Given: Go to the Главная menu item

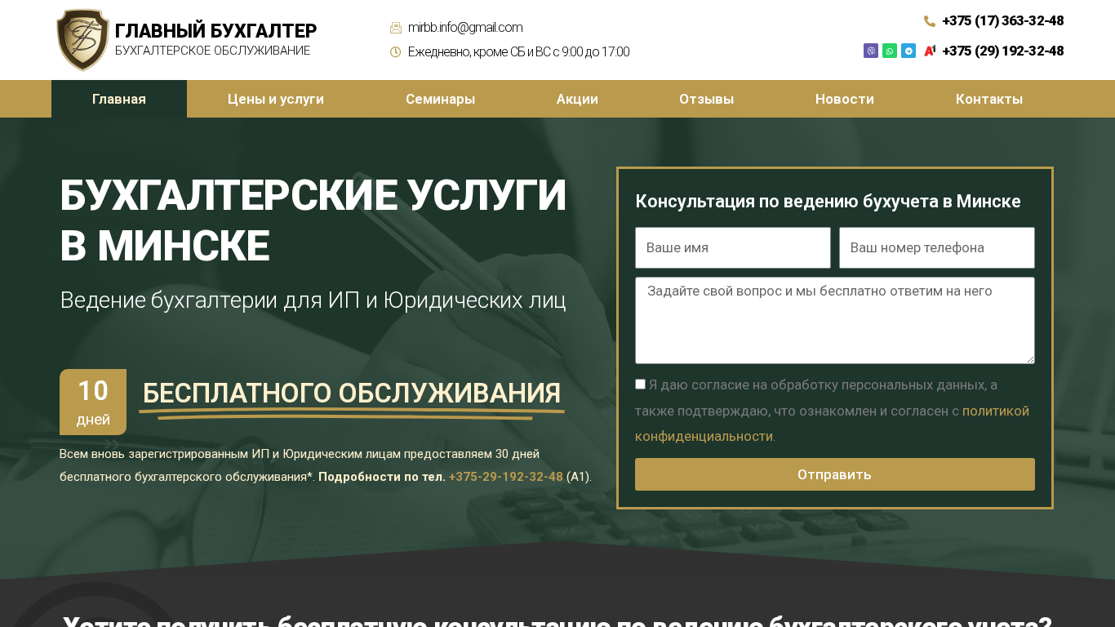Looking at the screenshot, I should [x=119, y=99].
